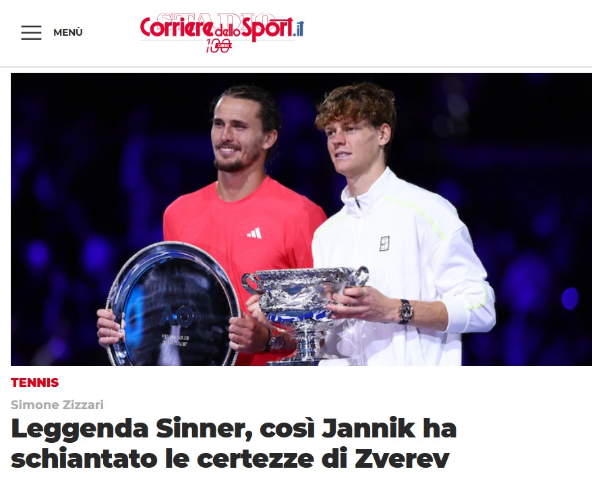Open the hamburger menu icon
The height and width of the screenshot is (488, 592).
coord(31,32)
